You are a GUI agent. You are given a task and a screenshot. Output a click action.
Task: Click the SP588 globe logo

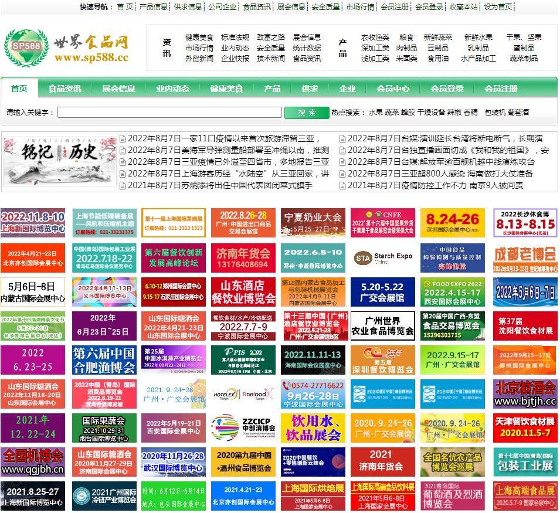click(26, 48)
